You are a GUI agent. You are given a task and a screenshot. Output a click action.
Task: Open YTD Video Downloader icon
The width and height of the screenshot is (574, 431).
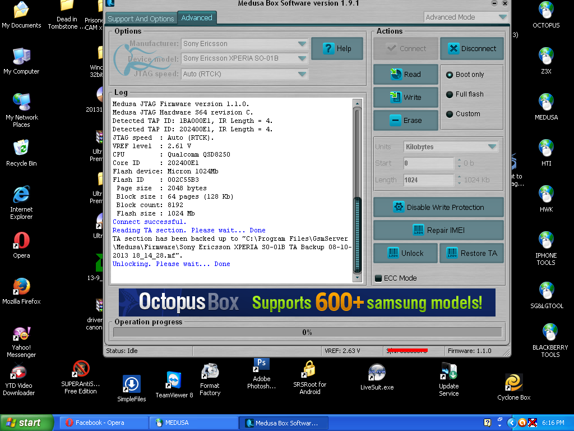pos(18,379)
